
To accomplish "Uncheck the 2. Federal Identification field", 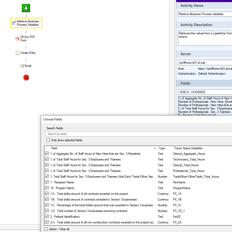I will pos(47,217).
